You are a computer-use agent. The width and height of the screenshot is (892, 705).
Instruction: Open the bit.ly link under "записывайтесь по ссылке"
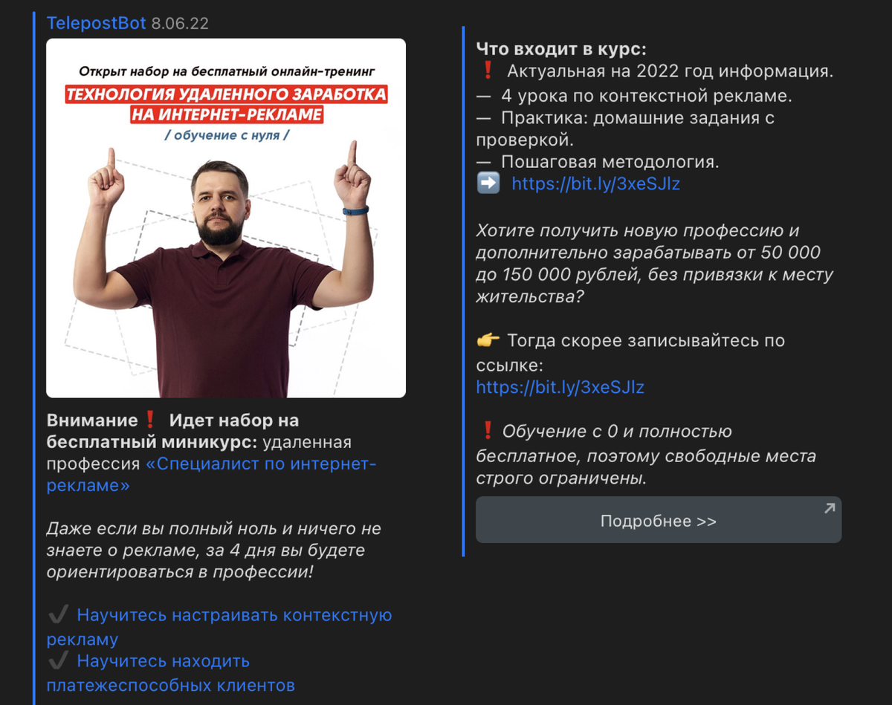tap(560, 387)
